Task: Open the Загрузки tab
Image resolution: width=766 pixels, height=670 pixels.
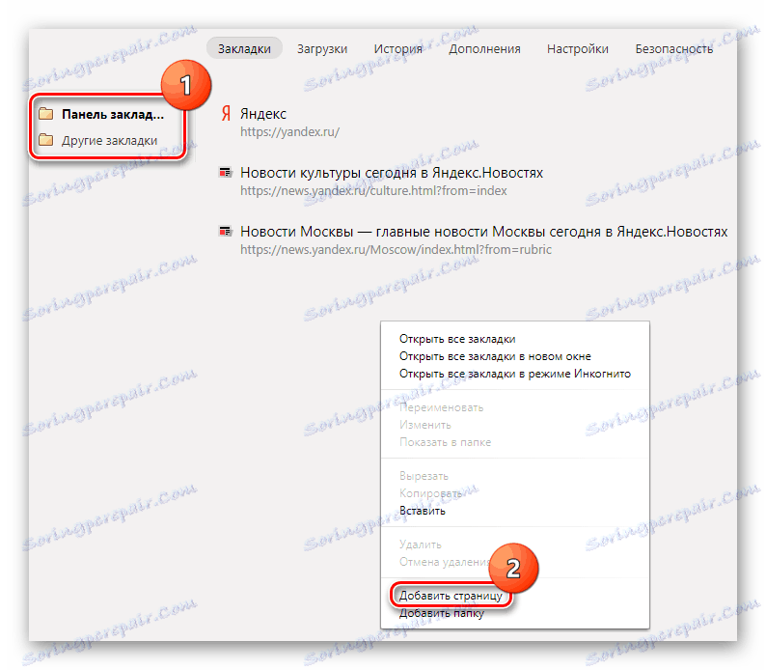Action: pos(322,49)
